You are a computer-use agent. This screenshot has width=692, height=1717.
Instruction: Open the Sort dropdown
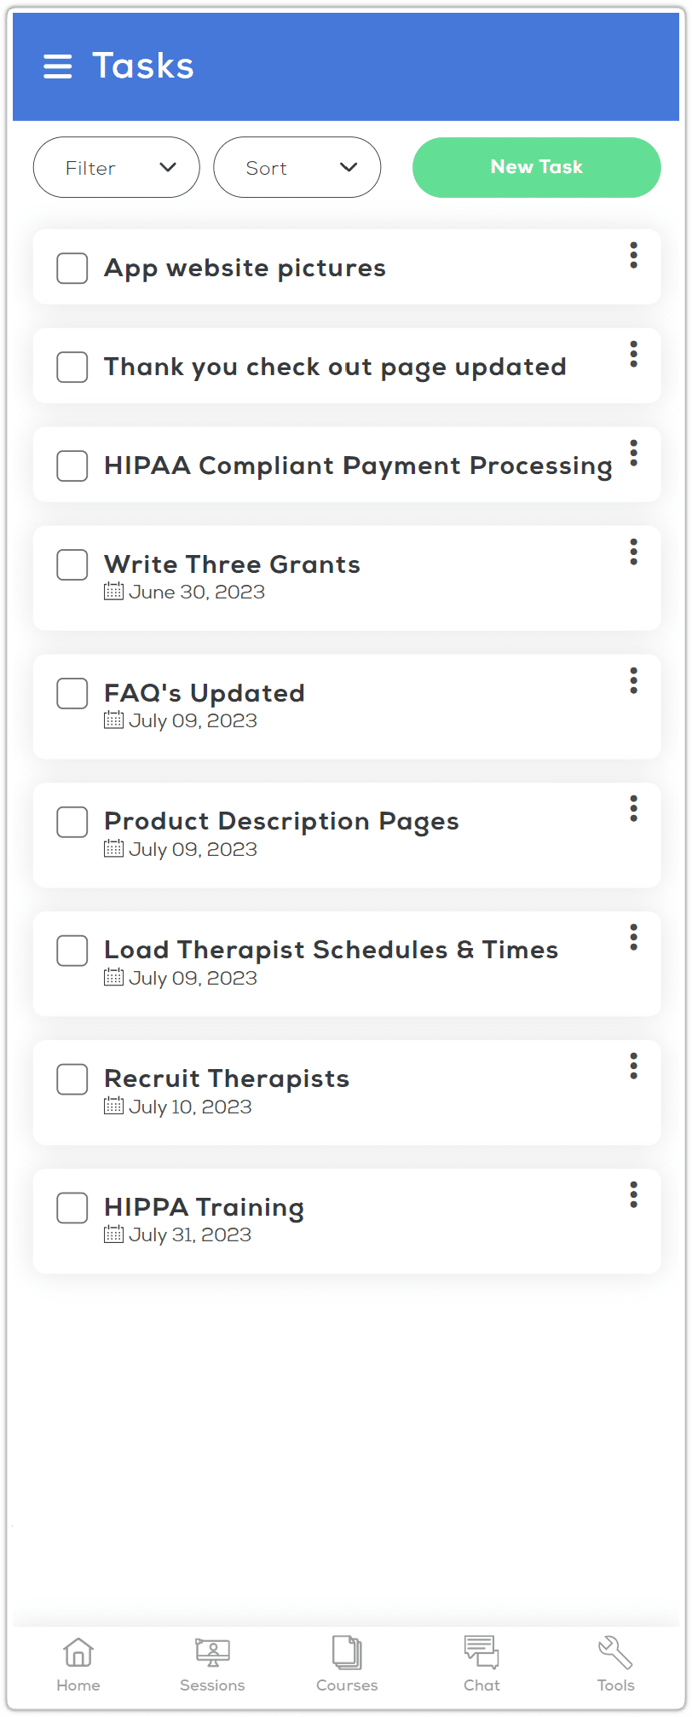[297, 168]
